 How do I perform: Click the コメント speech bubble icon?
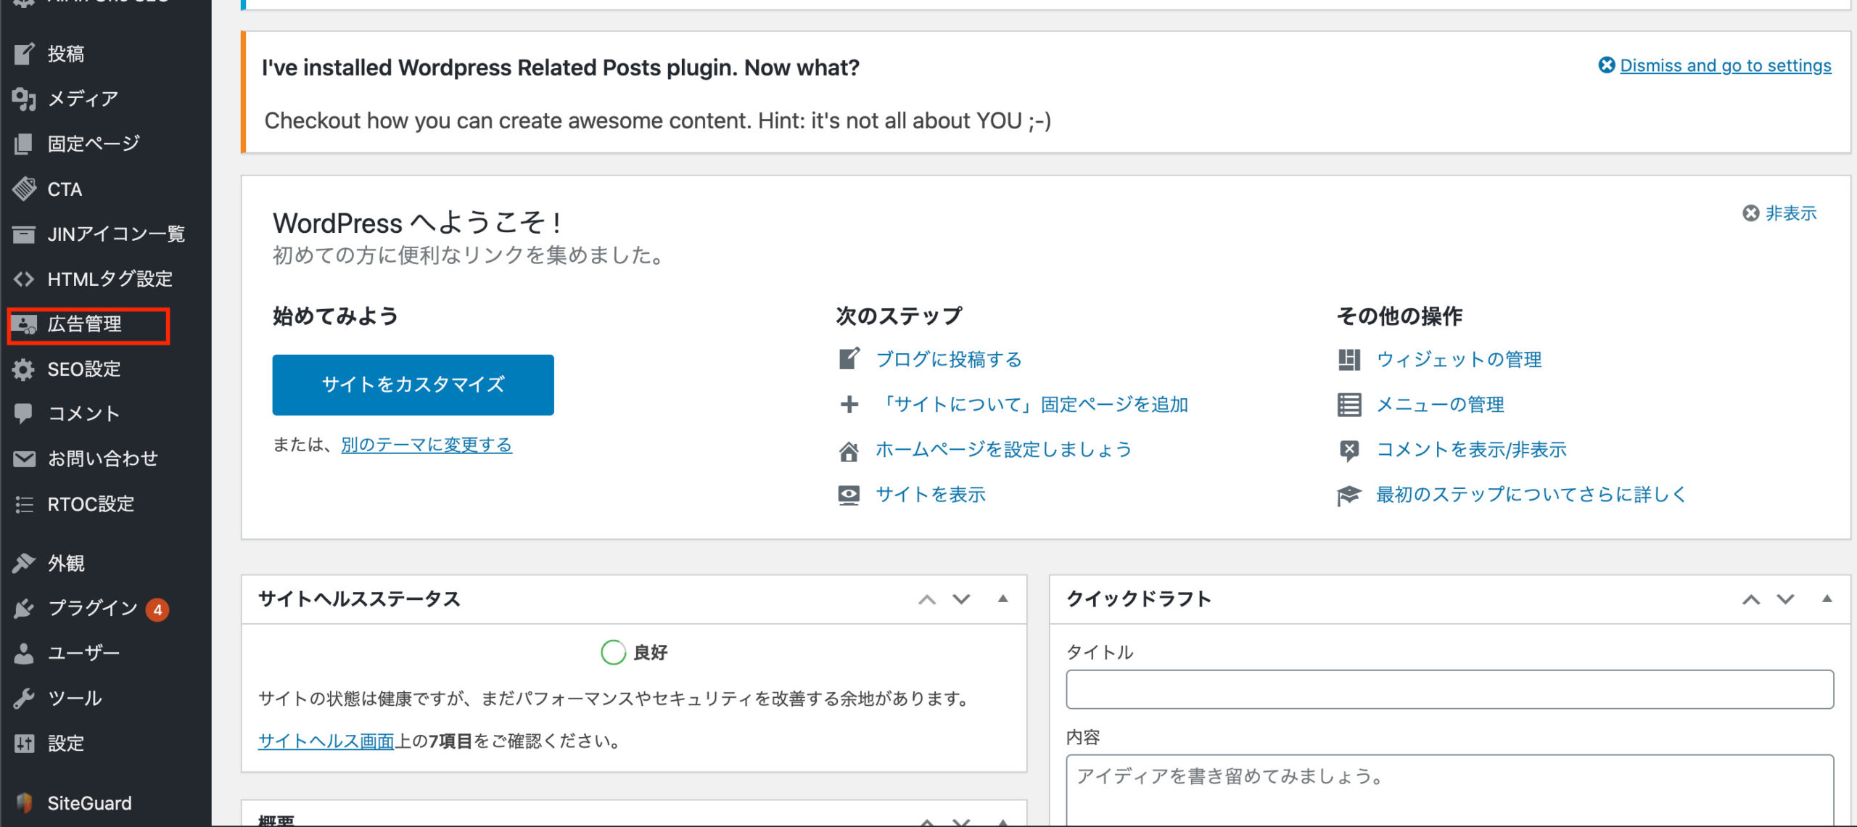point(24,413)
